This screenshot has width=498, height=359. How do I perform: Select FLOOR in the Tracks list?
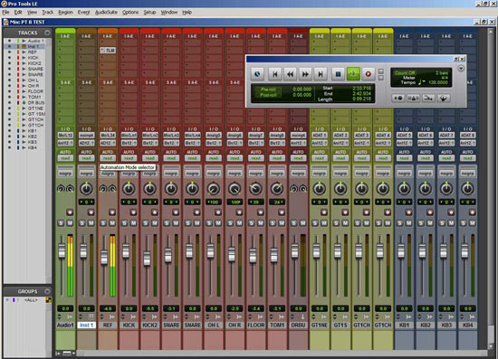(x=35, y=91)
